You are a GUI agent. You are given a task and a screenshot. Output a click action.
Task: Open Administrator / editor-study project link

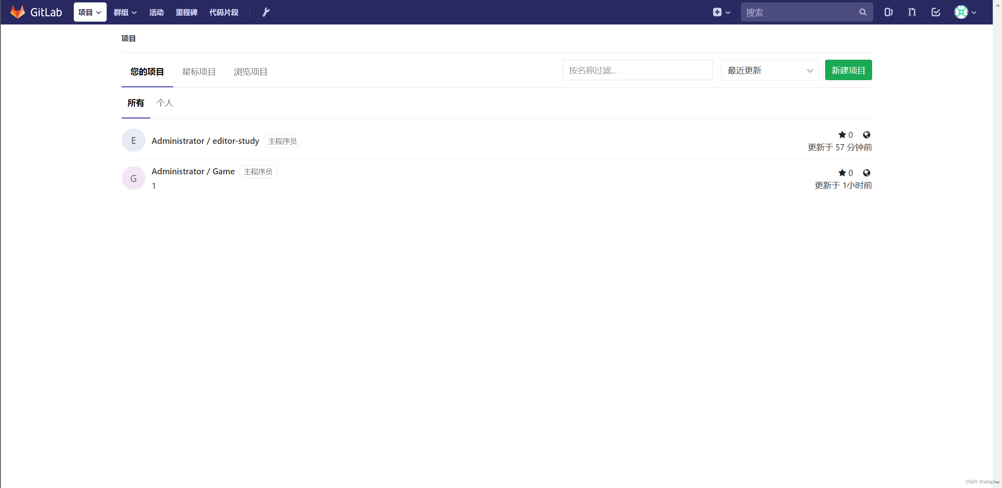tap(205, 141)
